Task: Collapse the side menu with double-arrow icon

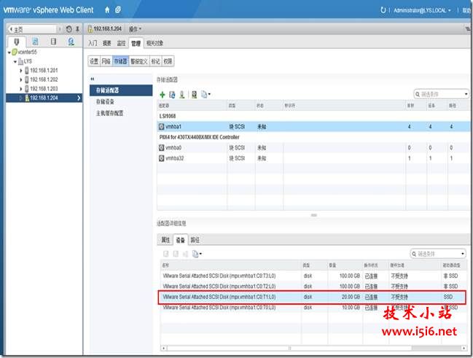Action: pyautogui.click(x=93, y=79)
